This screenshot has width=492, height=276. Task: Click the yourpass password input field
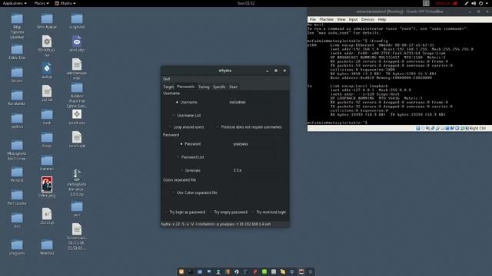[253, 144]
